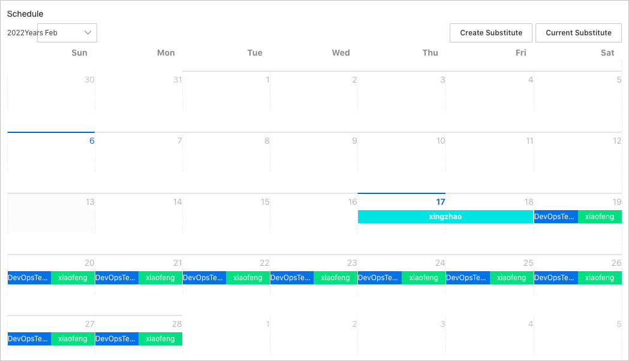Click DevOpsTe... shift on Saturday the 19th
This screenshot has height=361, width=629.
tap(556, 217)
